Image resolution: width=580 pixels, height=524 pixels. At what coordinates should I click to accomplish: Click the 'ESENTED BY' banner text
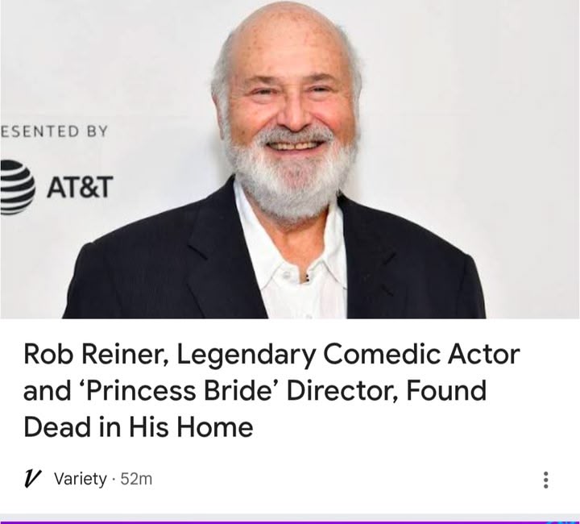(x=53, y=131)
